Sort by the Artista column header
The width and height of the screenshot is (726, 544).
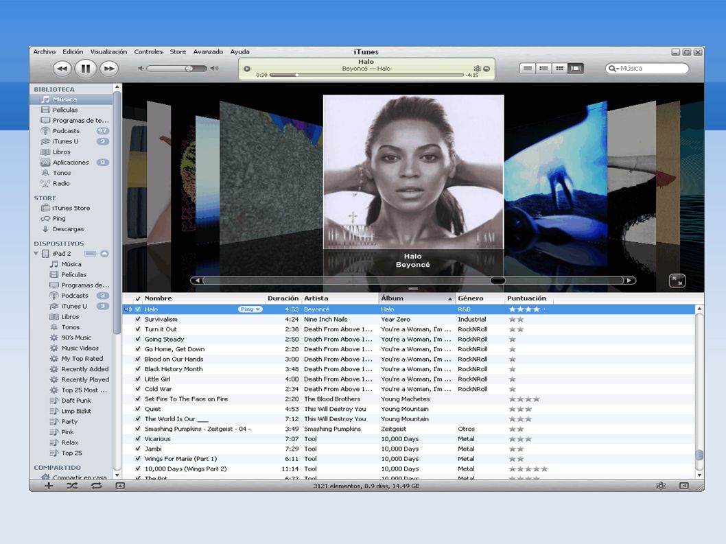point(340,298)
